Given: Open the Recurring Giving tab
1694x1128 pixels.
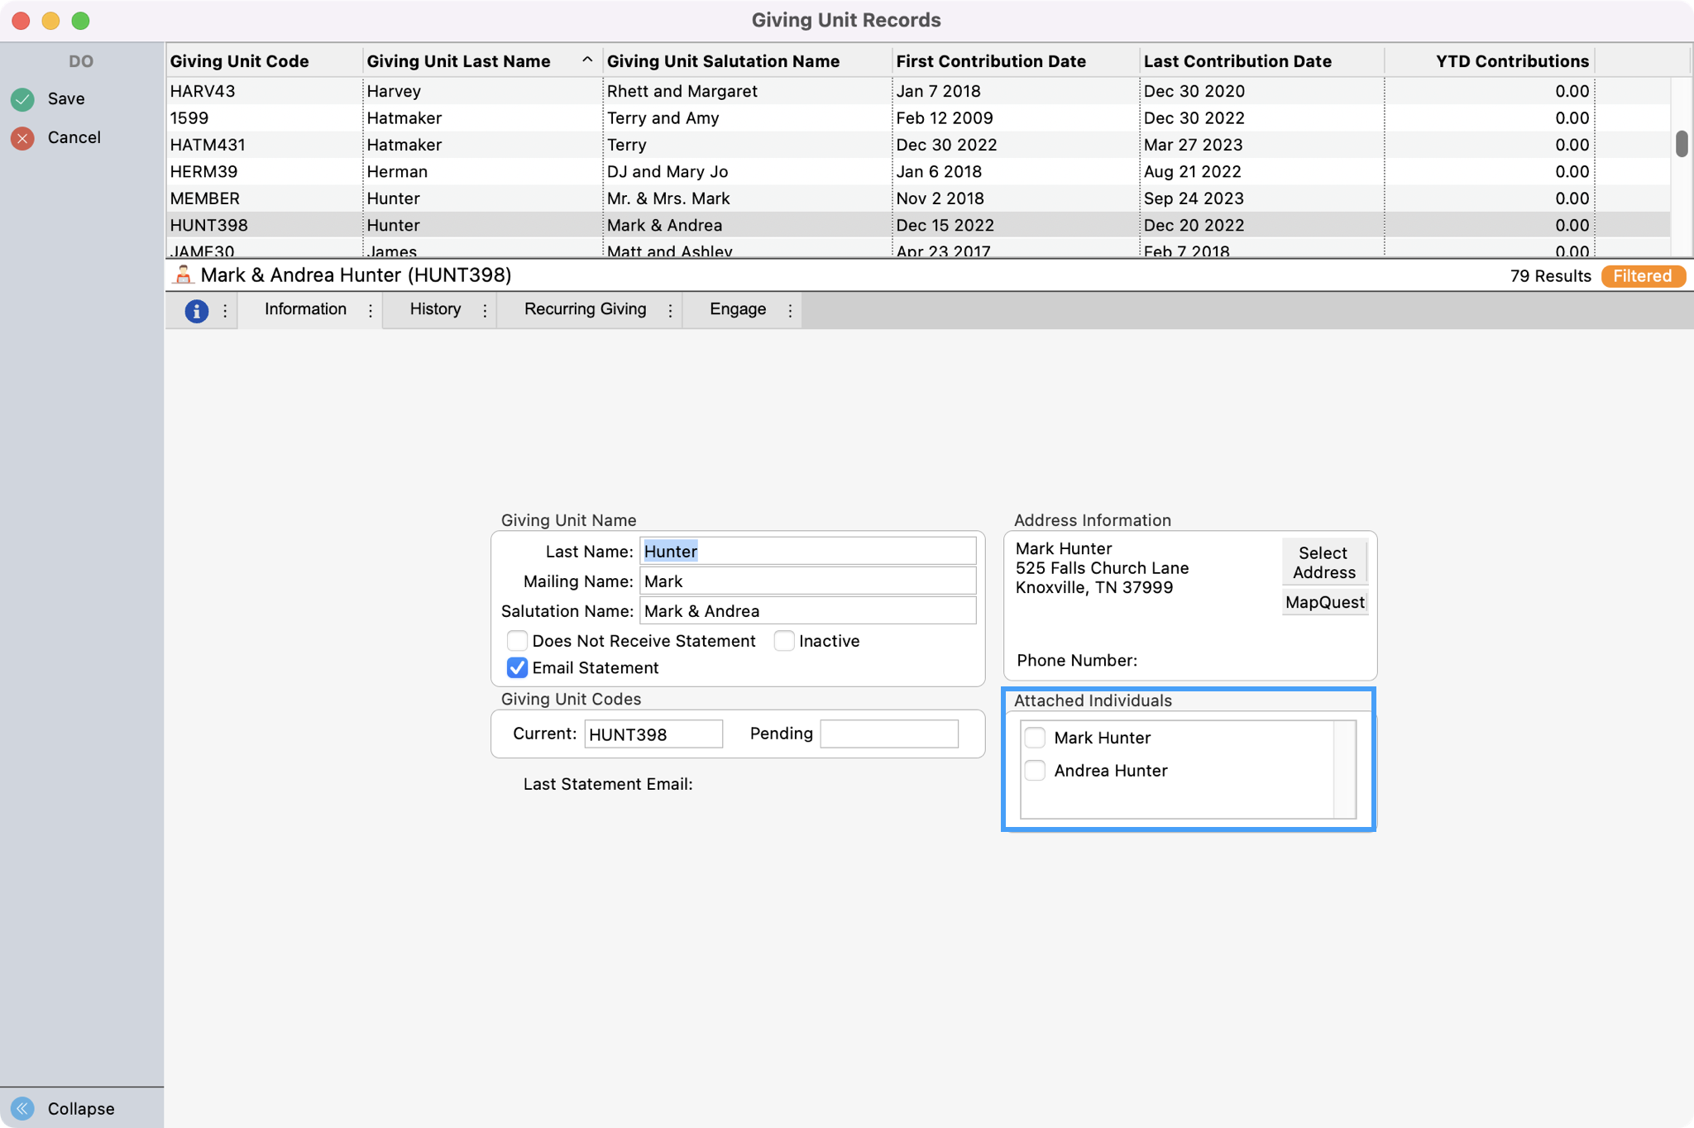Looking at the screenshot, I should pyautogui.click(x=585, y=309).
